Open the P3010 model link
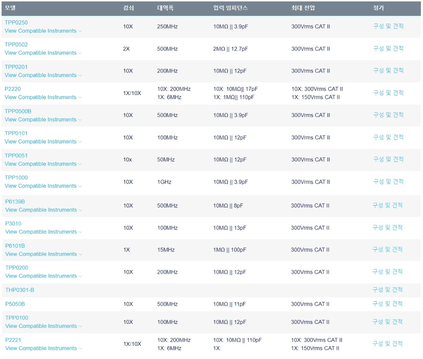The height and width of the screenshot is (359, 423). click(x=13, y=223)
